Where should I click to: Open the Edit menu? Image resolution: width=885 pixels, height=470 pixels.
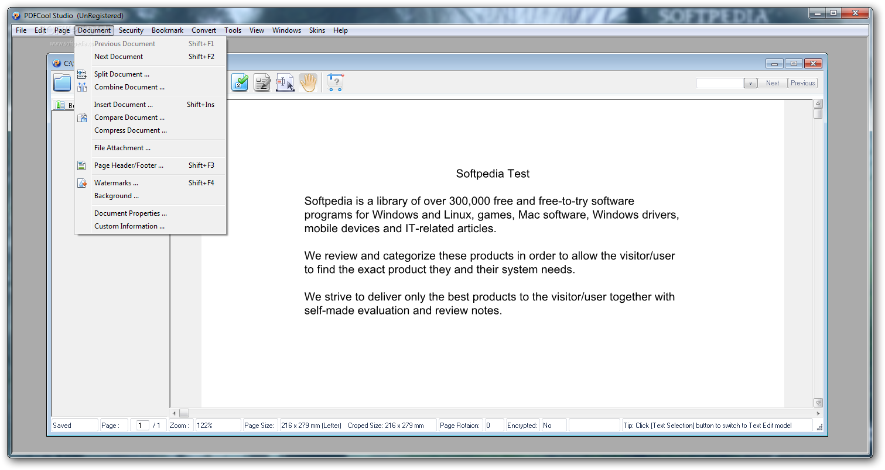[40, 30]
